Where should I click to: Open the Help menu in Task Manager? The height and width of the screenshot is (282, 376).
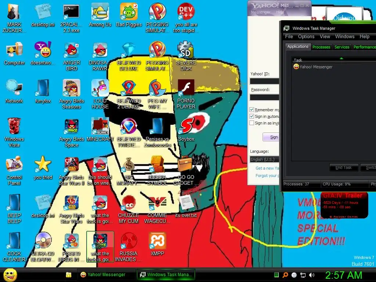point(365,36)
